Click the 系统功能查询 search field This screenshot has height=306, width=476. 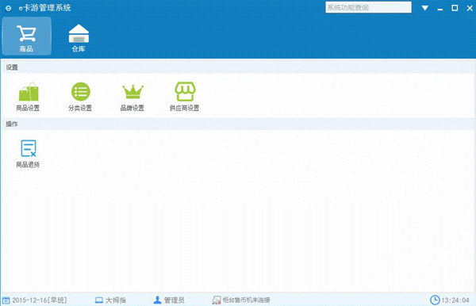(369, 7)
